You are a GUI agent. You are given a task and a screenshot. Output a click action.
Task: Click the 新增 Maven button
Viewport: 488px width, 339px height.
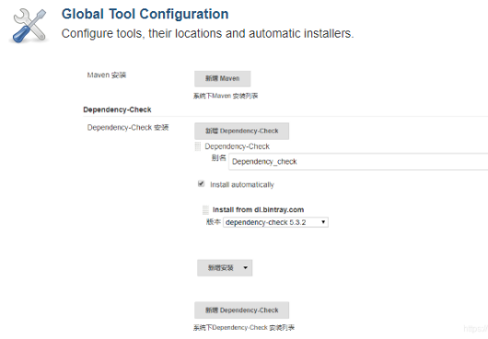(223, 78)
